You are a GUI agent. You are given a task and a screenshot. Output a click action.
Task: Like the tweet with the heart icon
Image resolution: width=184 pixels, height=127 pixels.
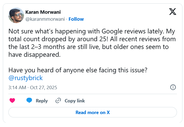click(x=12, y=101)
